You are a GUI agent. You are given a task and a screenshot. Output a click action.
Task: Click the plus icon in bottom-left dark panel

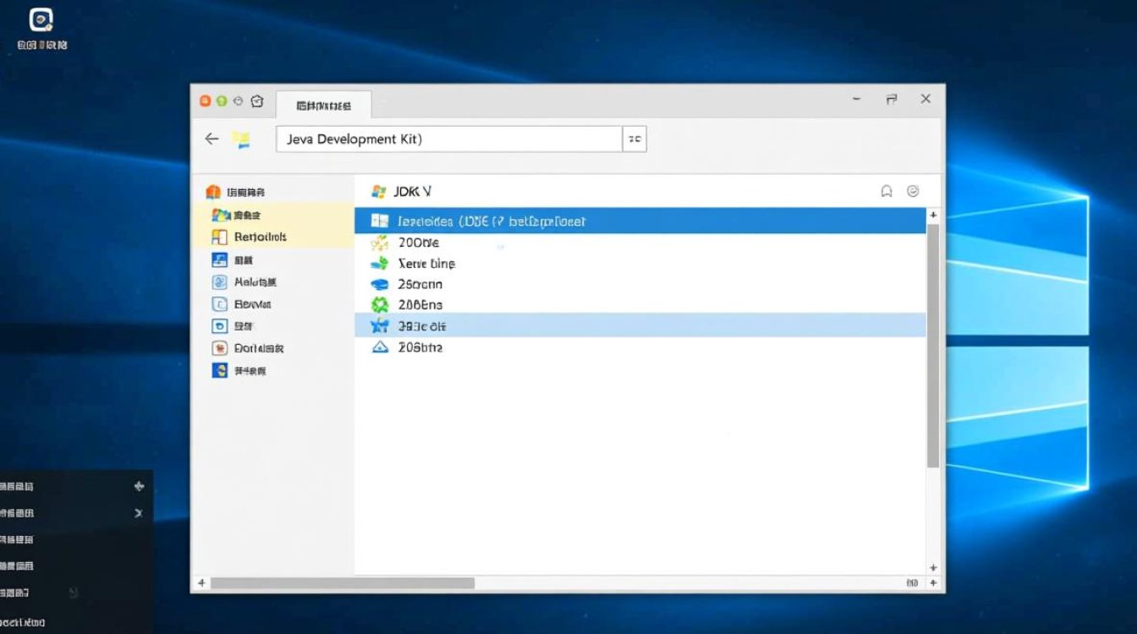pos(139,486)
